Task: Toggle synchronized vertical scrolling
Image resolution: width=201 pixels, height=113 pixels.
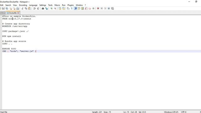Action: point(60,8)
